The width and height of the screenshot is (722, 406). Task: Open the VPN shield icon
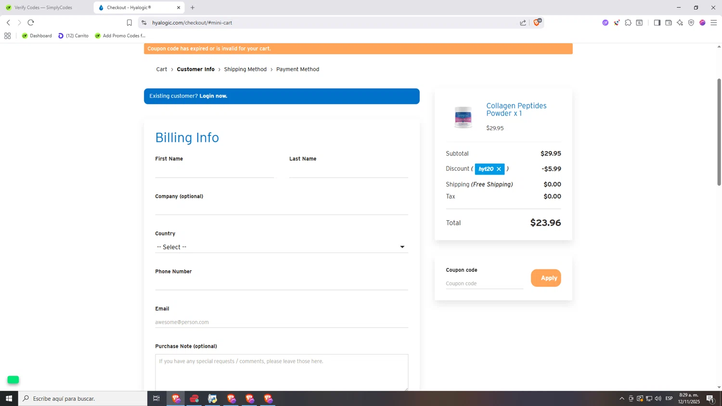691,23
